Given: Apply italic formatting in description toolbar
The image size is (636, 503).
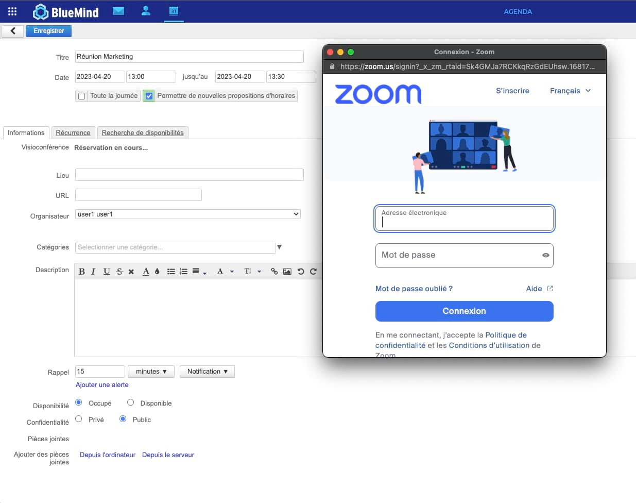Looking at the screenshot, I should click(x=93, y=272).
